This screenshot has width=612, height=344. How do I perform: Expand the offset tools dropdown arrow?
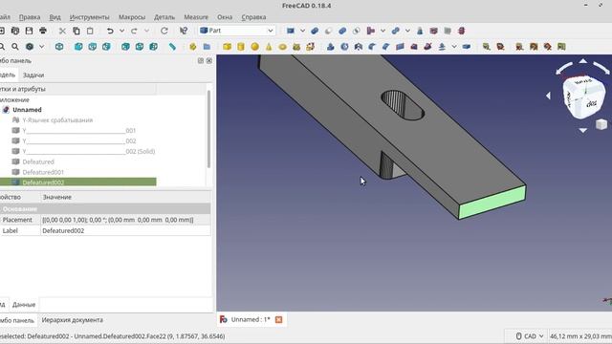click(x=454, y=47)
